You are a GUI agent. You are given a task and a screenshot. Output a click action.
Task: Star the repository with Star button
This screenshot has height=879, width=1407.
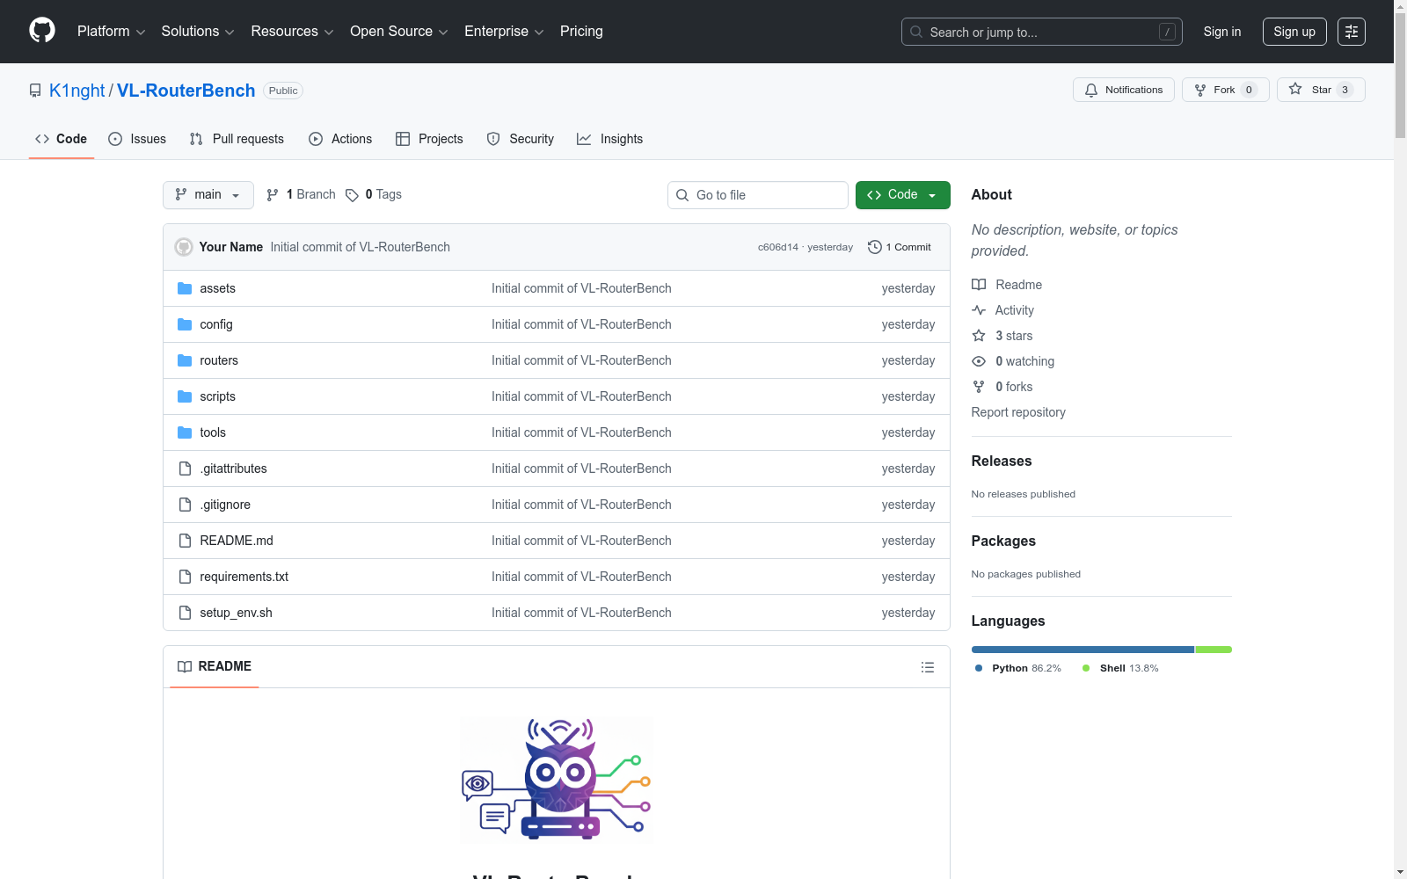[1321, 90]
